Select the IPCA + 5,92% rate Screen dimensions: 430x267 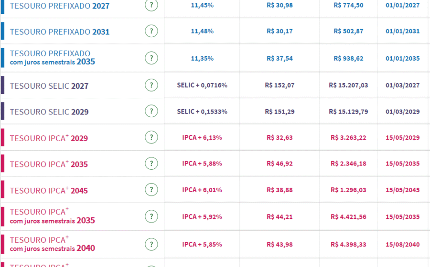[202, 216]
